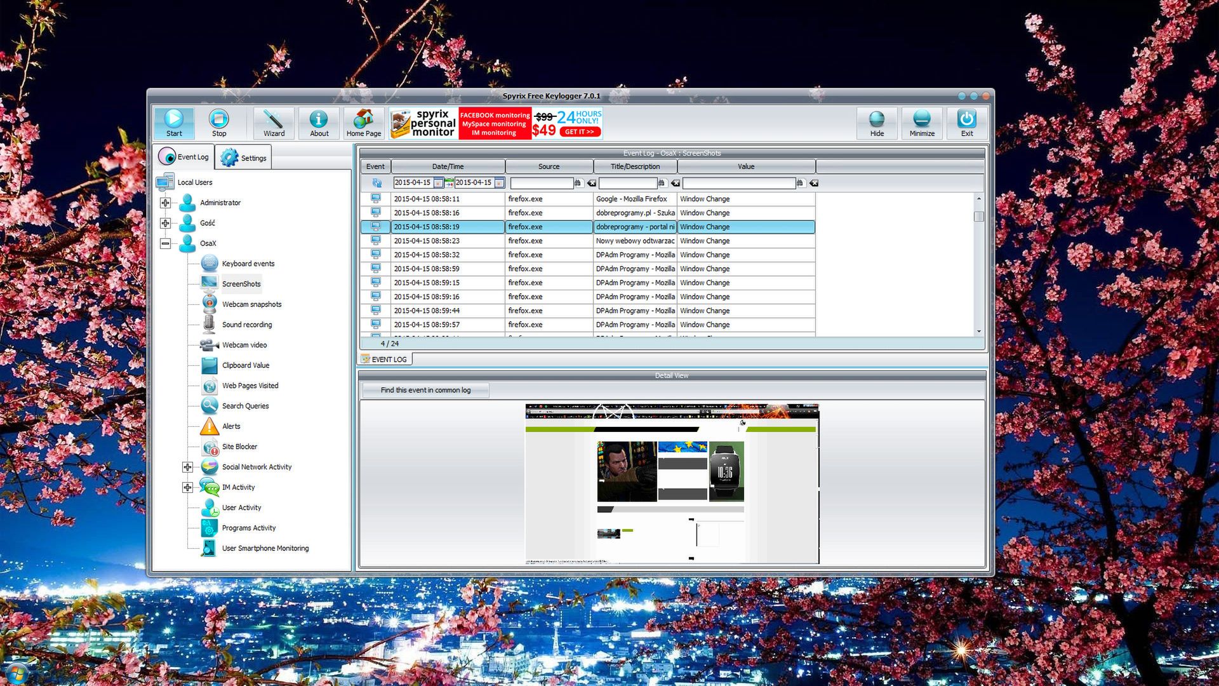Viewport: 1219px width, 686px height.
Task: Open the Site Blocker tool
Action: click(240, 447)
